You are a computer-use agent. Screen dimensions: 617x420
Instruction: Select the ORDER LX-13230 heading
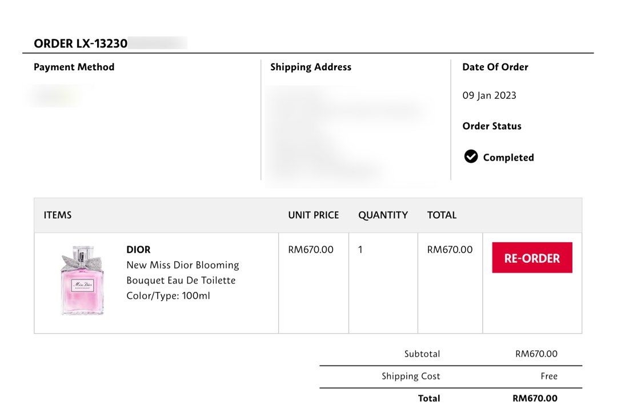(x=81, y=43)
